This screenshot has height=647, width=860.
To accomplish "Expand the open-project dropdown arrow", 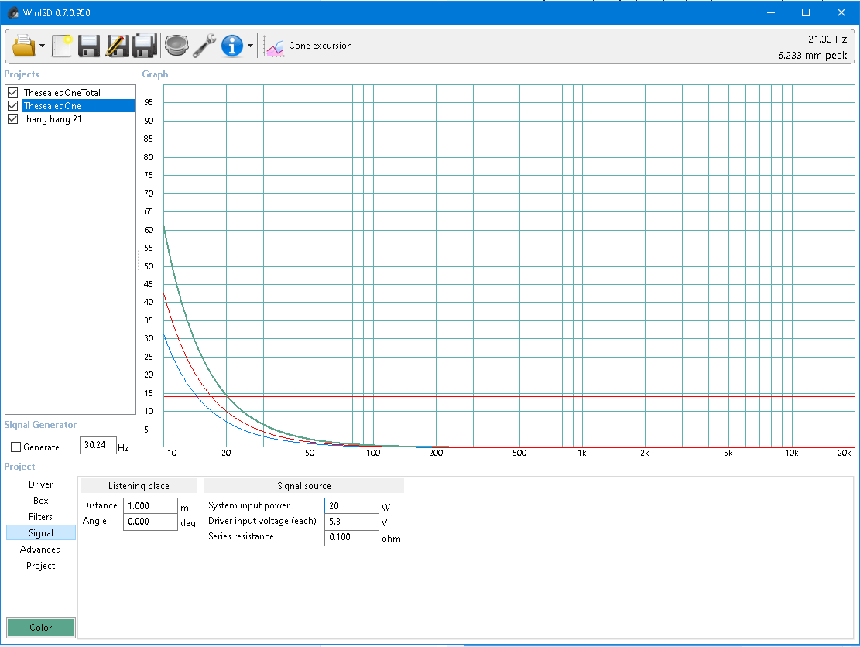I will (43, 46).
